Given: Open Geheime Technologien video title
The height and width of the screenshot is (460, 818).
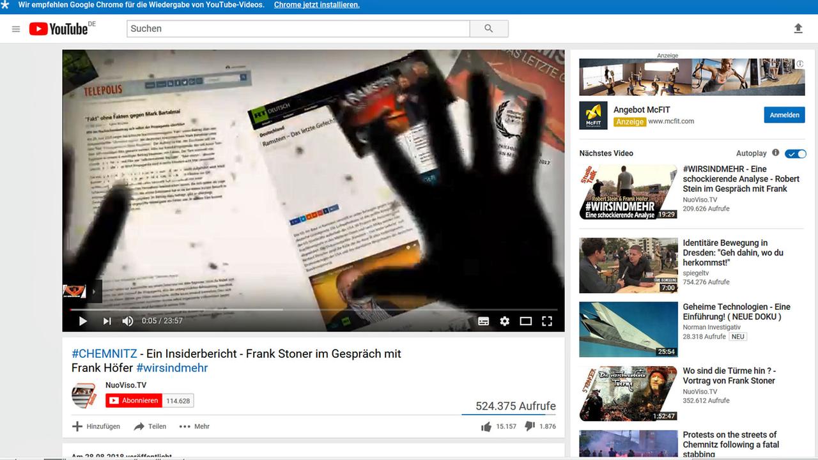Looking at the screenshot, I should (x=737, y=312).
